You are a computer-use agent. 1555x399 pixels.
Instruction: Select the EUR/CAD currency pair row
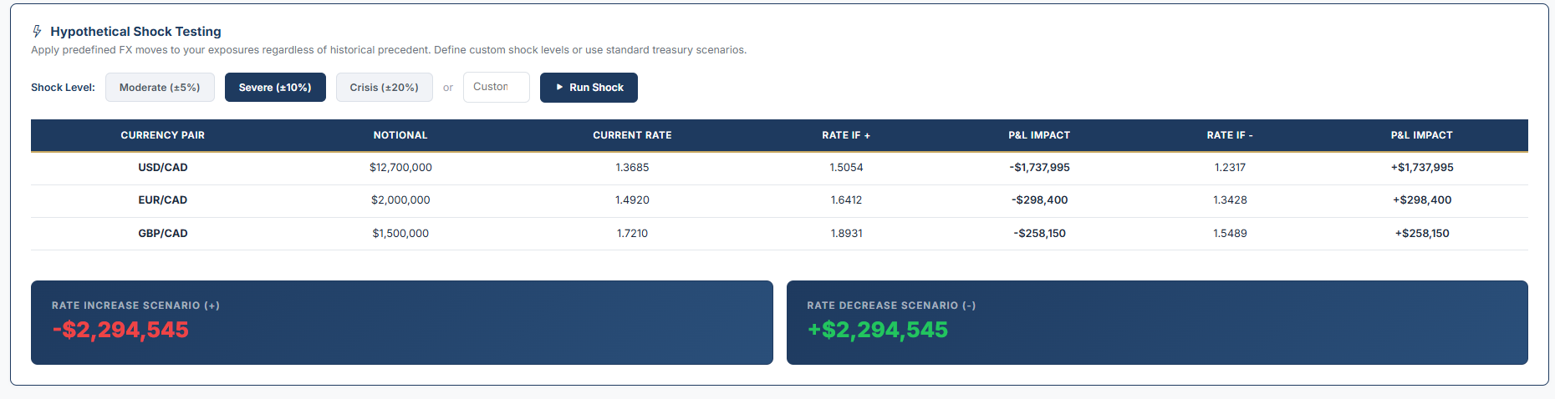click(x=163, y=200)
